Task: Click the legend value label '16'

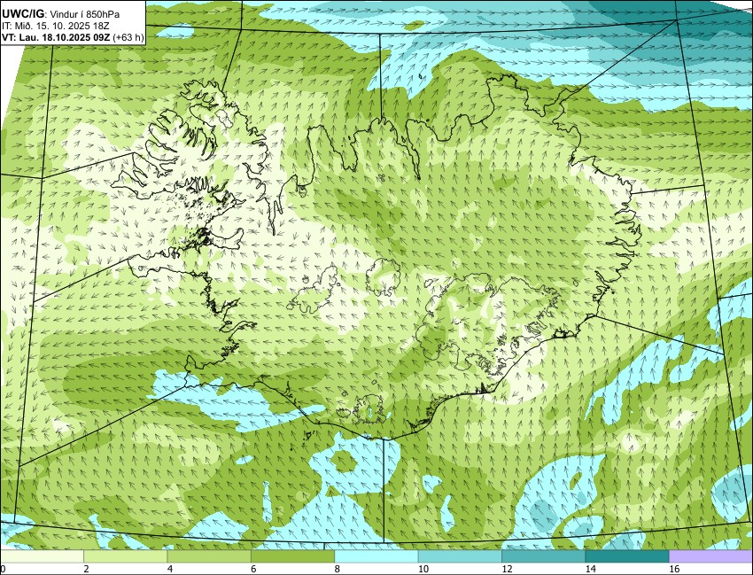Action: 673,569
